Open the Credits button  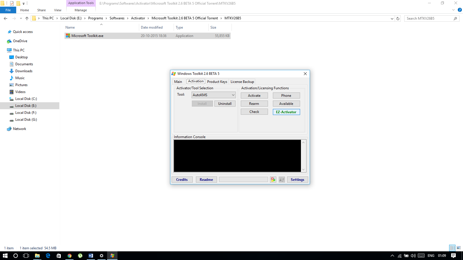pyautogui.click(x=182, y=180)
